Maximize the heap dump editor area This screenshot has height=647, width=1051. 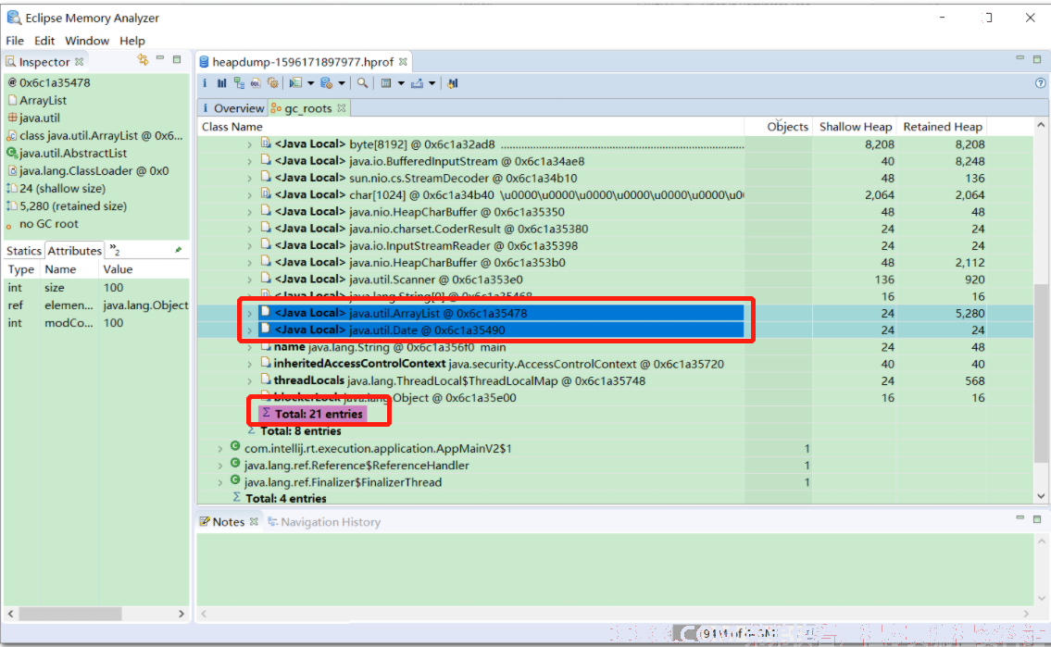[x=1037, y=59]
